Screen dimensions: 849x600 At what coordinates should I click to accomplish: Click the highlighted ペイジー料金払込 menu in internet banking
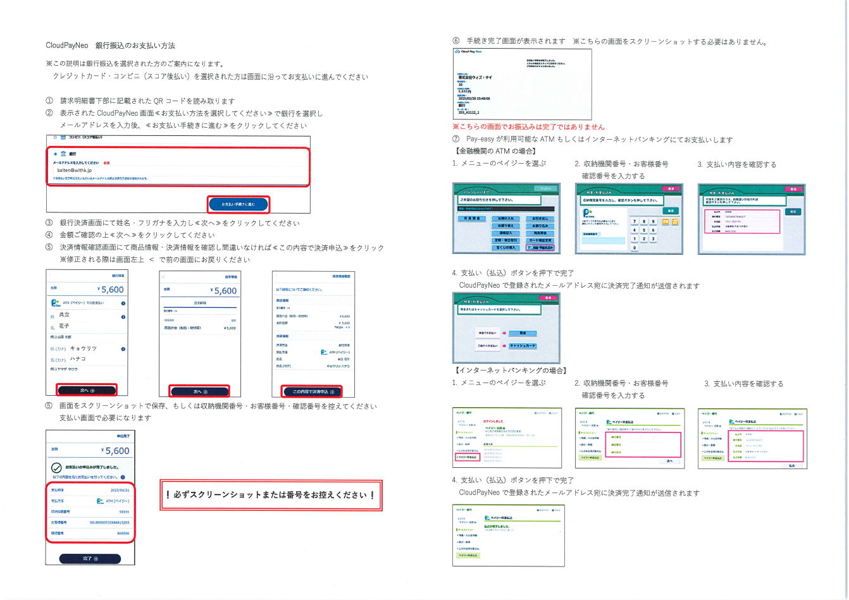click(x=468, y=457)
